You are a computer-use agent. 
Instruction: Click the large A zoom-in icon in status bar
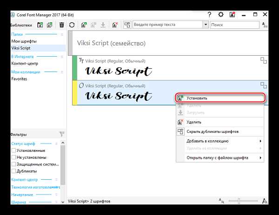[265, 201]
